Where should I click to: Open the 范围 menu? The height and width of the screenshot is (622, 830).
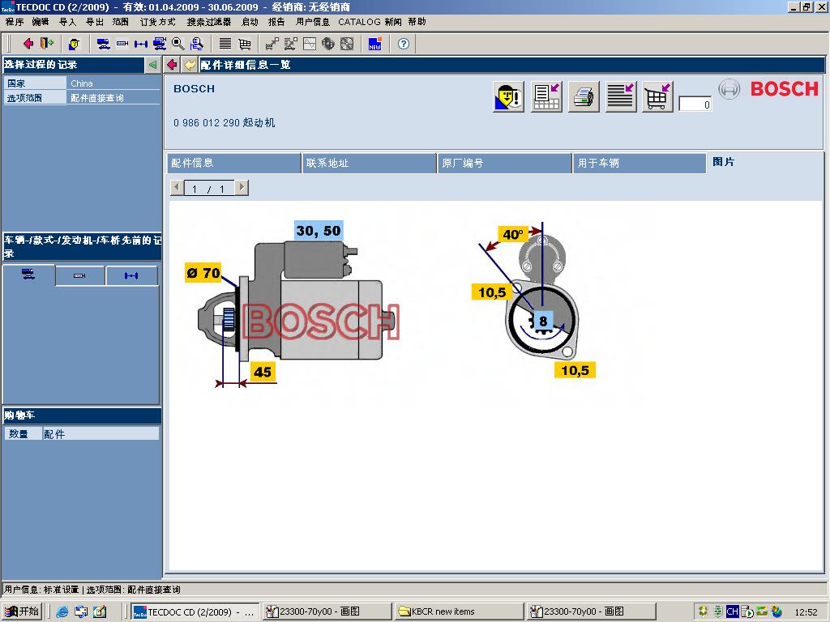point(120,22)
